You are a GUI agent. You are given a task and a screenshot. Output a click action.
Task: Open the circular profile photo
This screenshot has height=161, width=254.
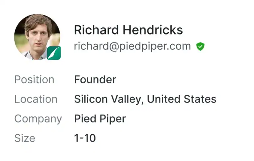(37, 37)
